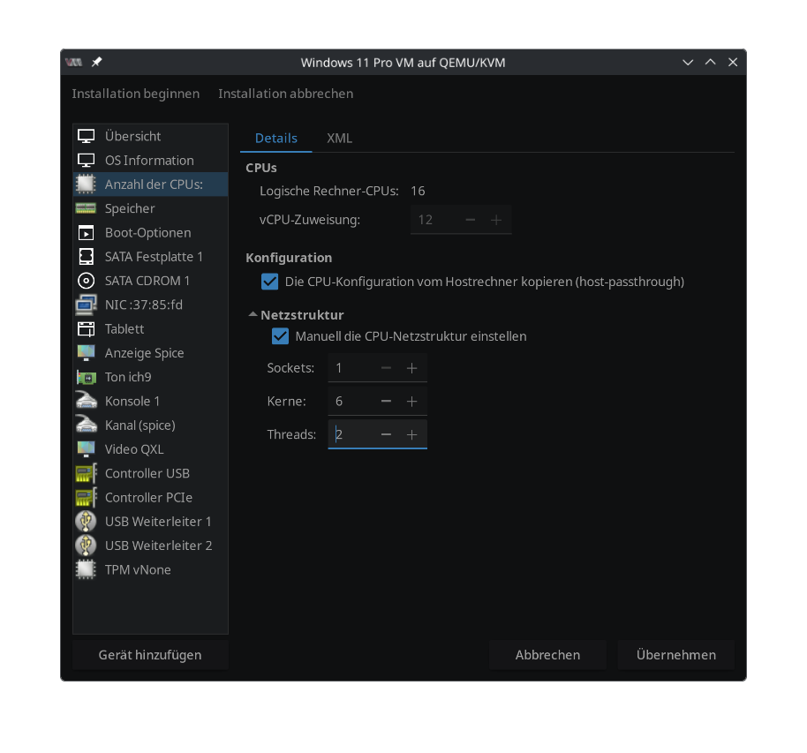Screen dimensions: 807x753
Task: Decrease Sockets value with minus
Action: click(x=386, y=368)
